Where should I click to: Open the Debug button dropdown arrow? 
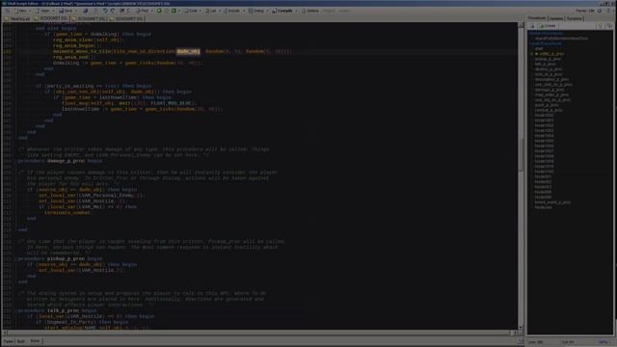[268, 11]
